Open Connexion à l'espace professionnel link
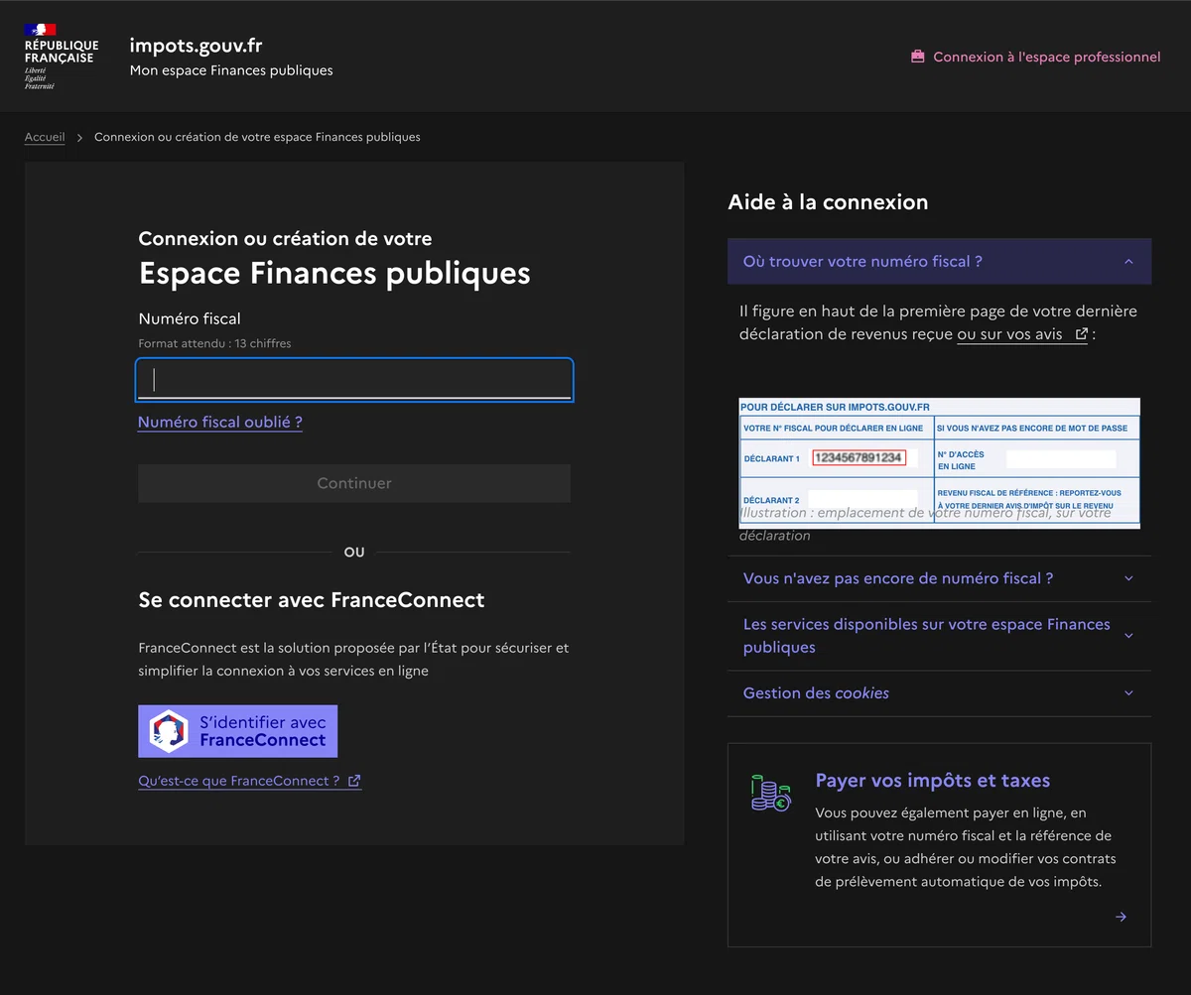 tap(1036, 57)
